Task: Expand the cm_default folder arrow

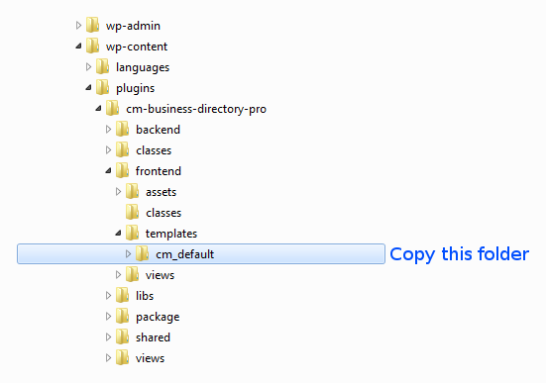Action: click(128, 253)
